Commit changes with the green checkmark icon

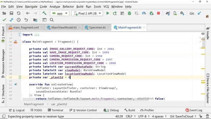click(x=4, y=20)
